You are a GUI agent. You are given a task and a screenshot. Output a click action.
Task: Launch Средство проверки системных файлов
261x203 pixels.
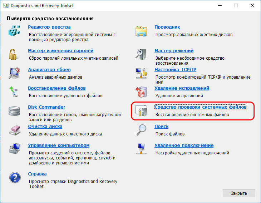coord(201,107)
